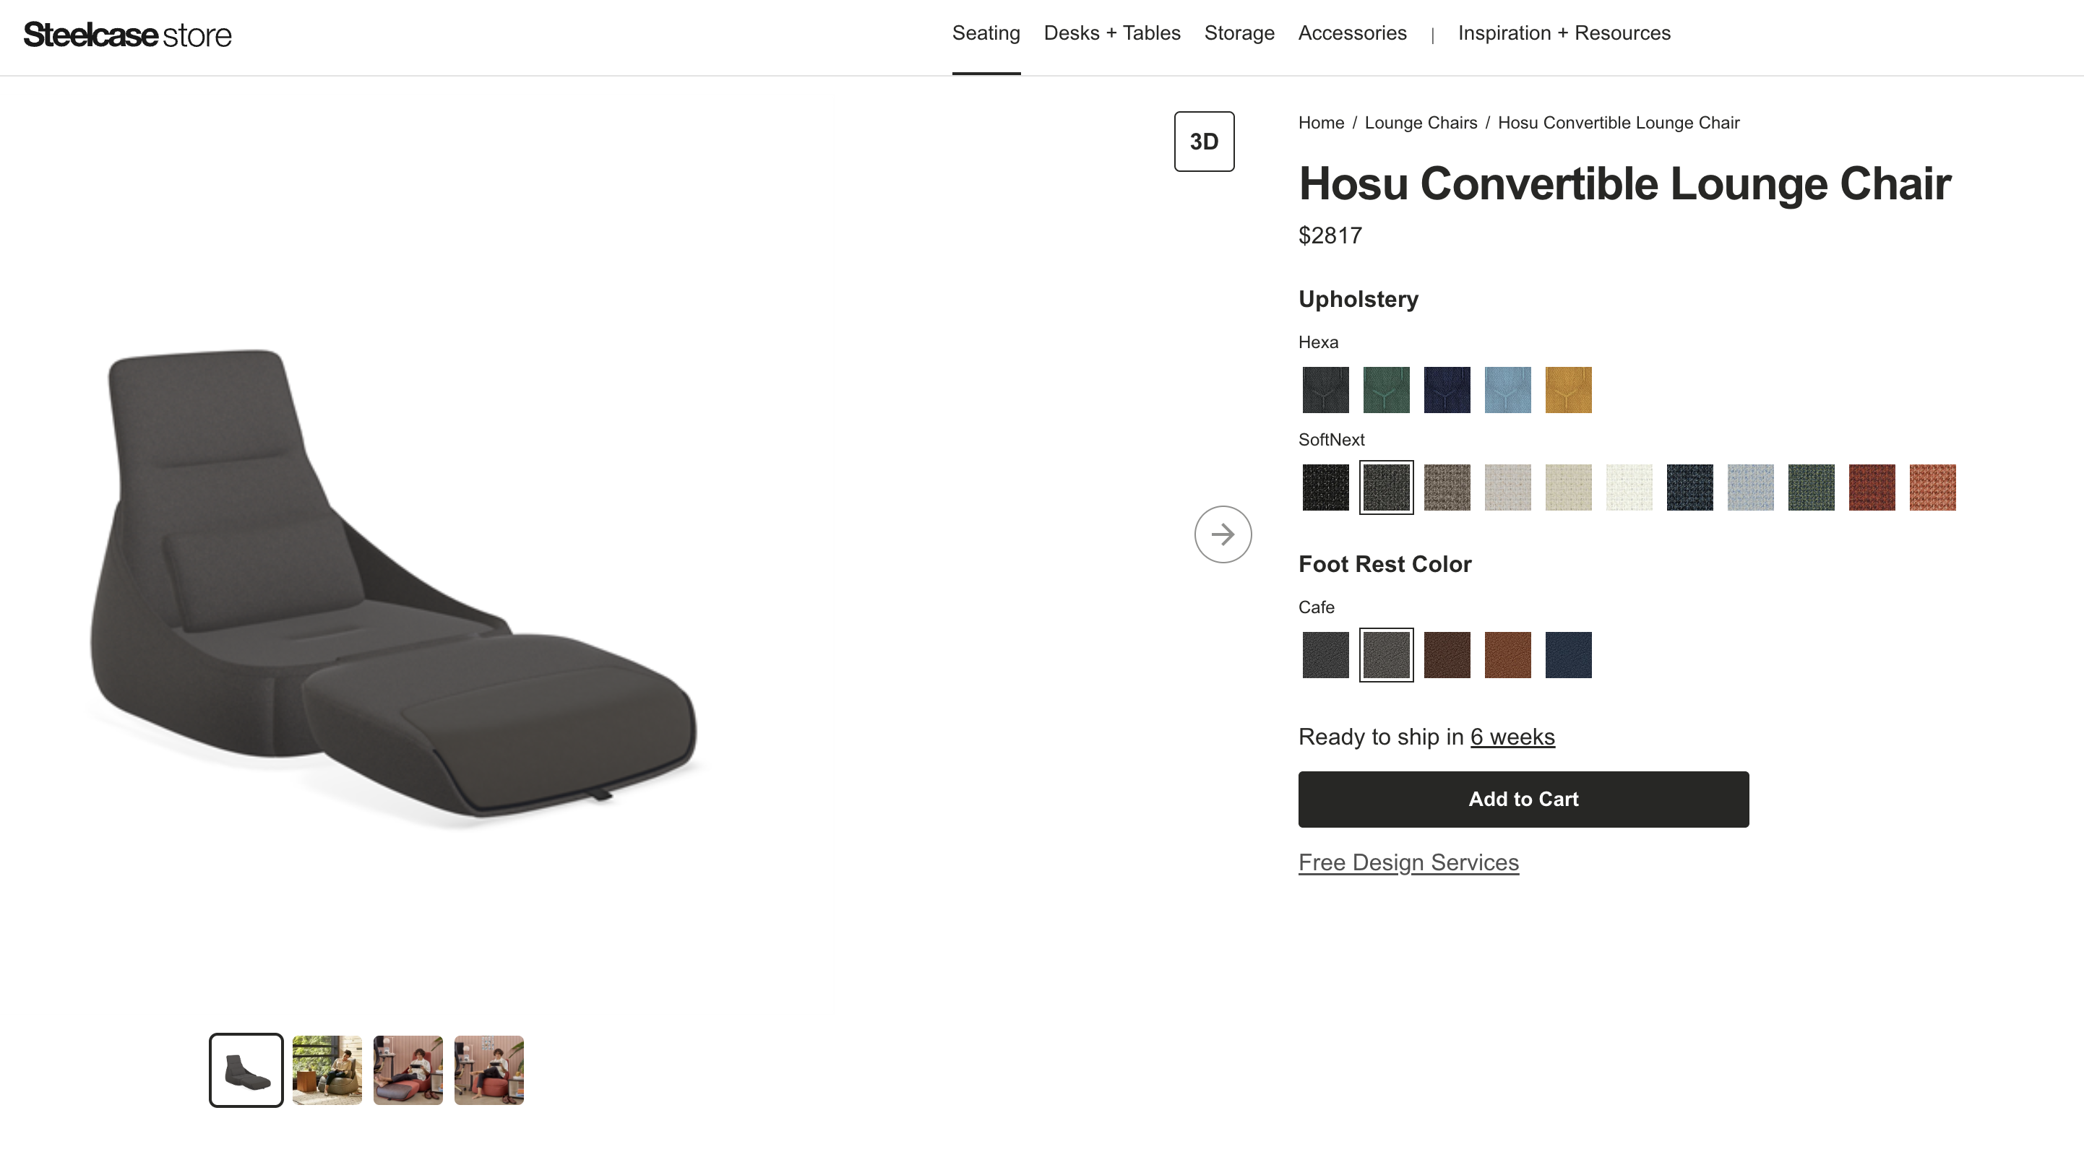Image resolution: width=2084 pixels, height=1157 pixels.
Task: View the second lifestyle photo thumbnail
Action: click(x=327, y=1070)
